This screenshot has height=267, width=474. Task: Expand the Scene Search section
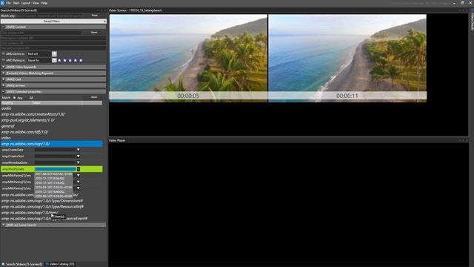click(x=3, y=225)
